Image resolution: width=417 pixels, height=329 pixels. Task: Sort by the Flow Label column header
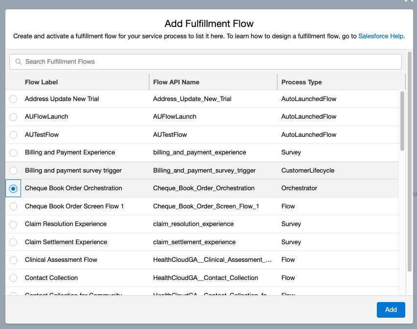click(x=42, y=81)
